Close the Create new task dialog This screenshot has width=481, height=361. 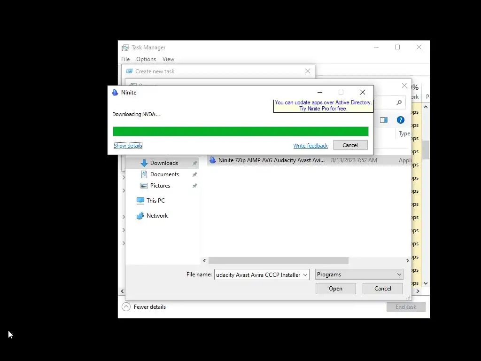pyautogui.click(x=308, y=71)
